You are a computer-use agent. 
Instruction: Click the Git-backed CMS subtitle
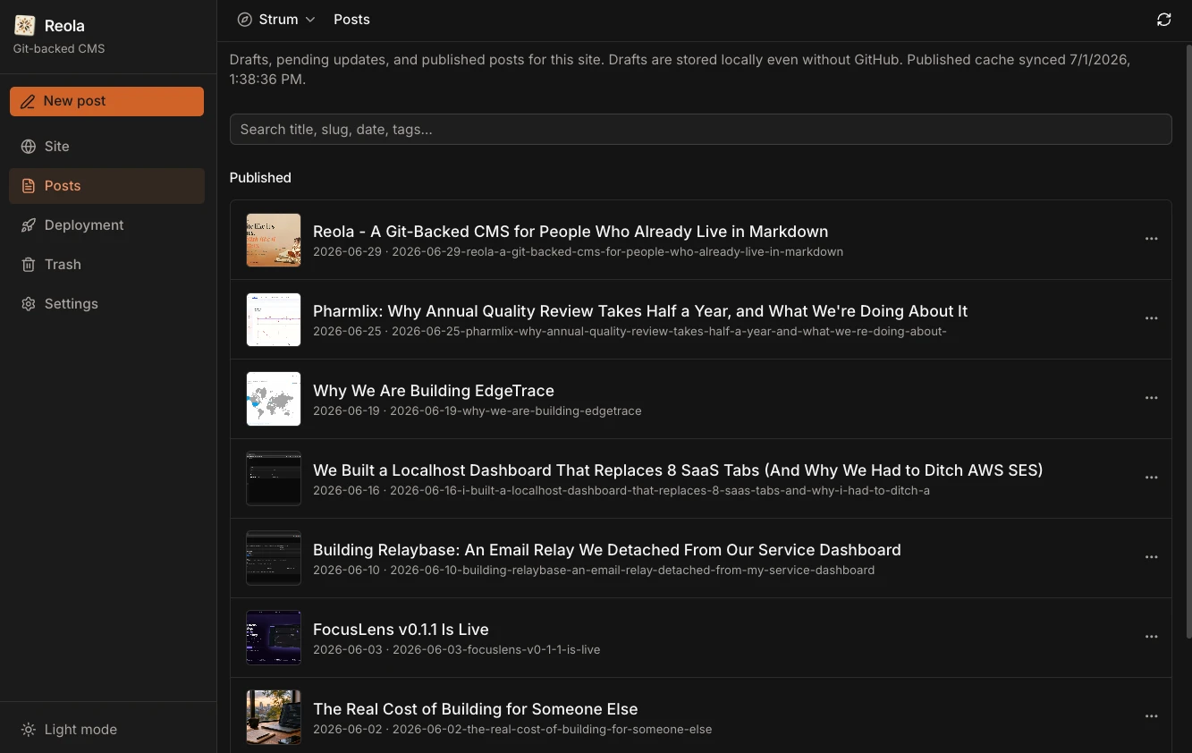point(59,48)
